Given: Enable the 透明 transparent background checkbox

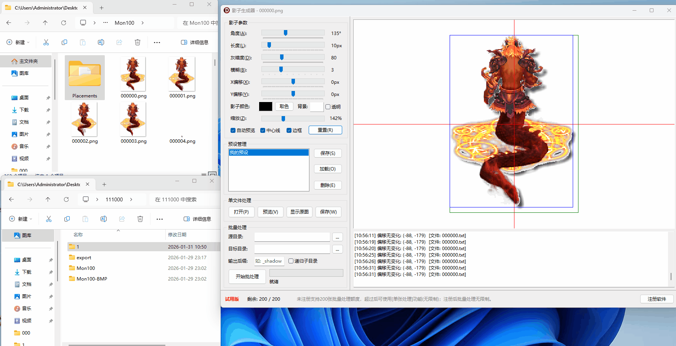Looking at the screenshot, I should 328,107.
